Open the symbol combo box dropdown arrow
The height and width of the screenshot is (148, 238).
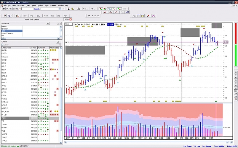(x=60, y=9)
